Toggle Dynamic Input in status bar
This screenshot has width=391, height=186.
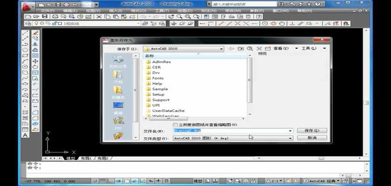tap(151, 181)
